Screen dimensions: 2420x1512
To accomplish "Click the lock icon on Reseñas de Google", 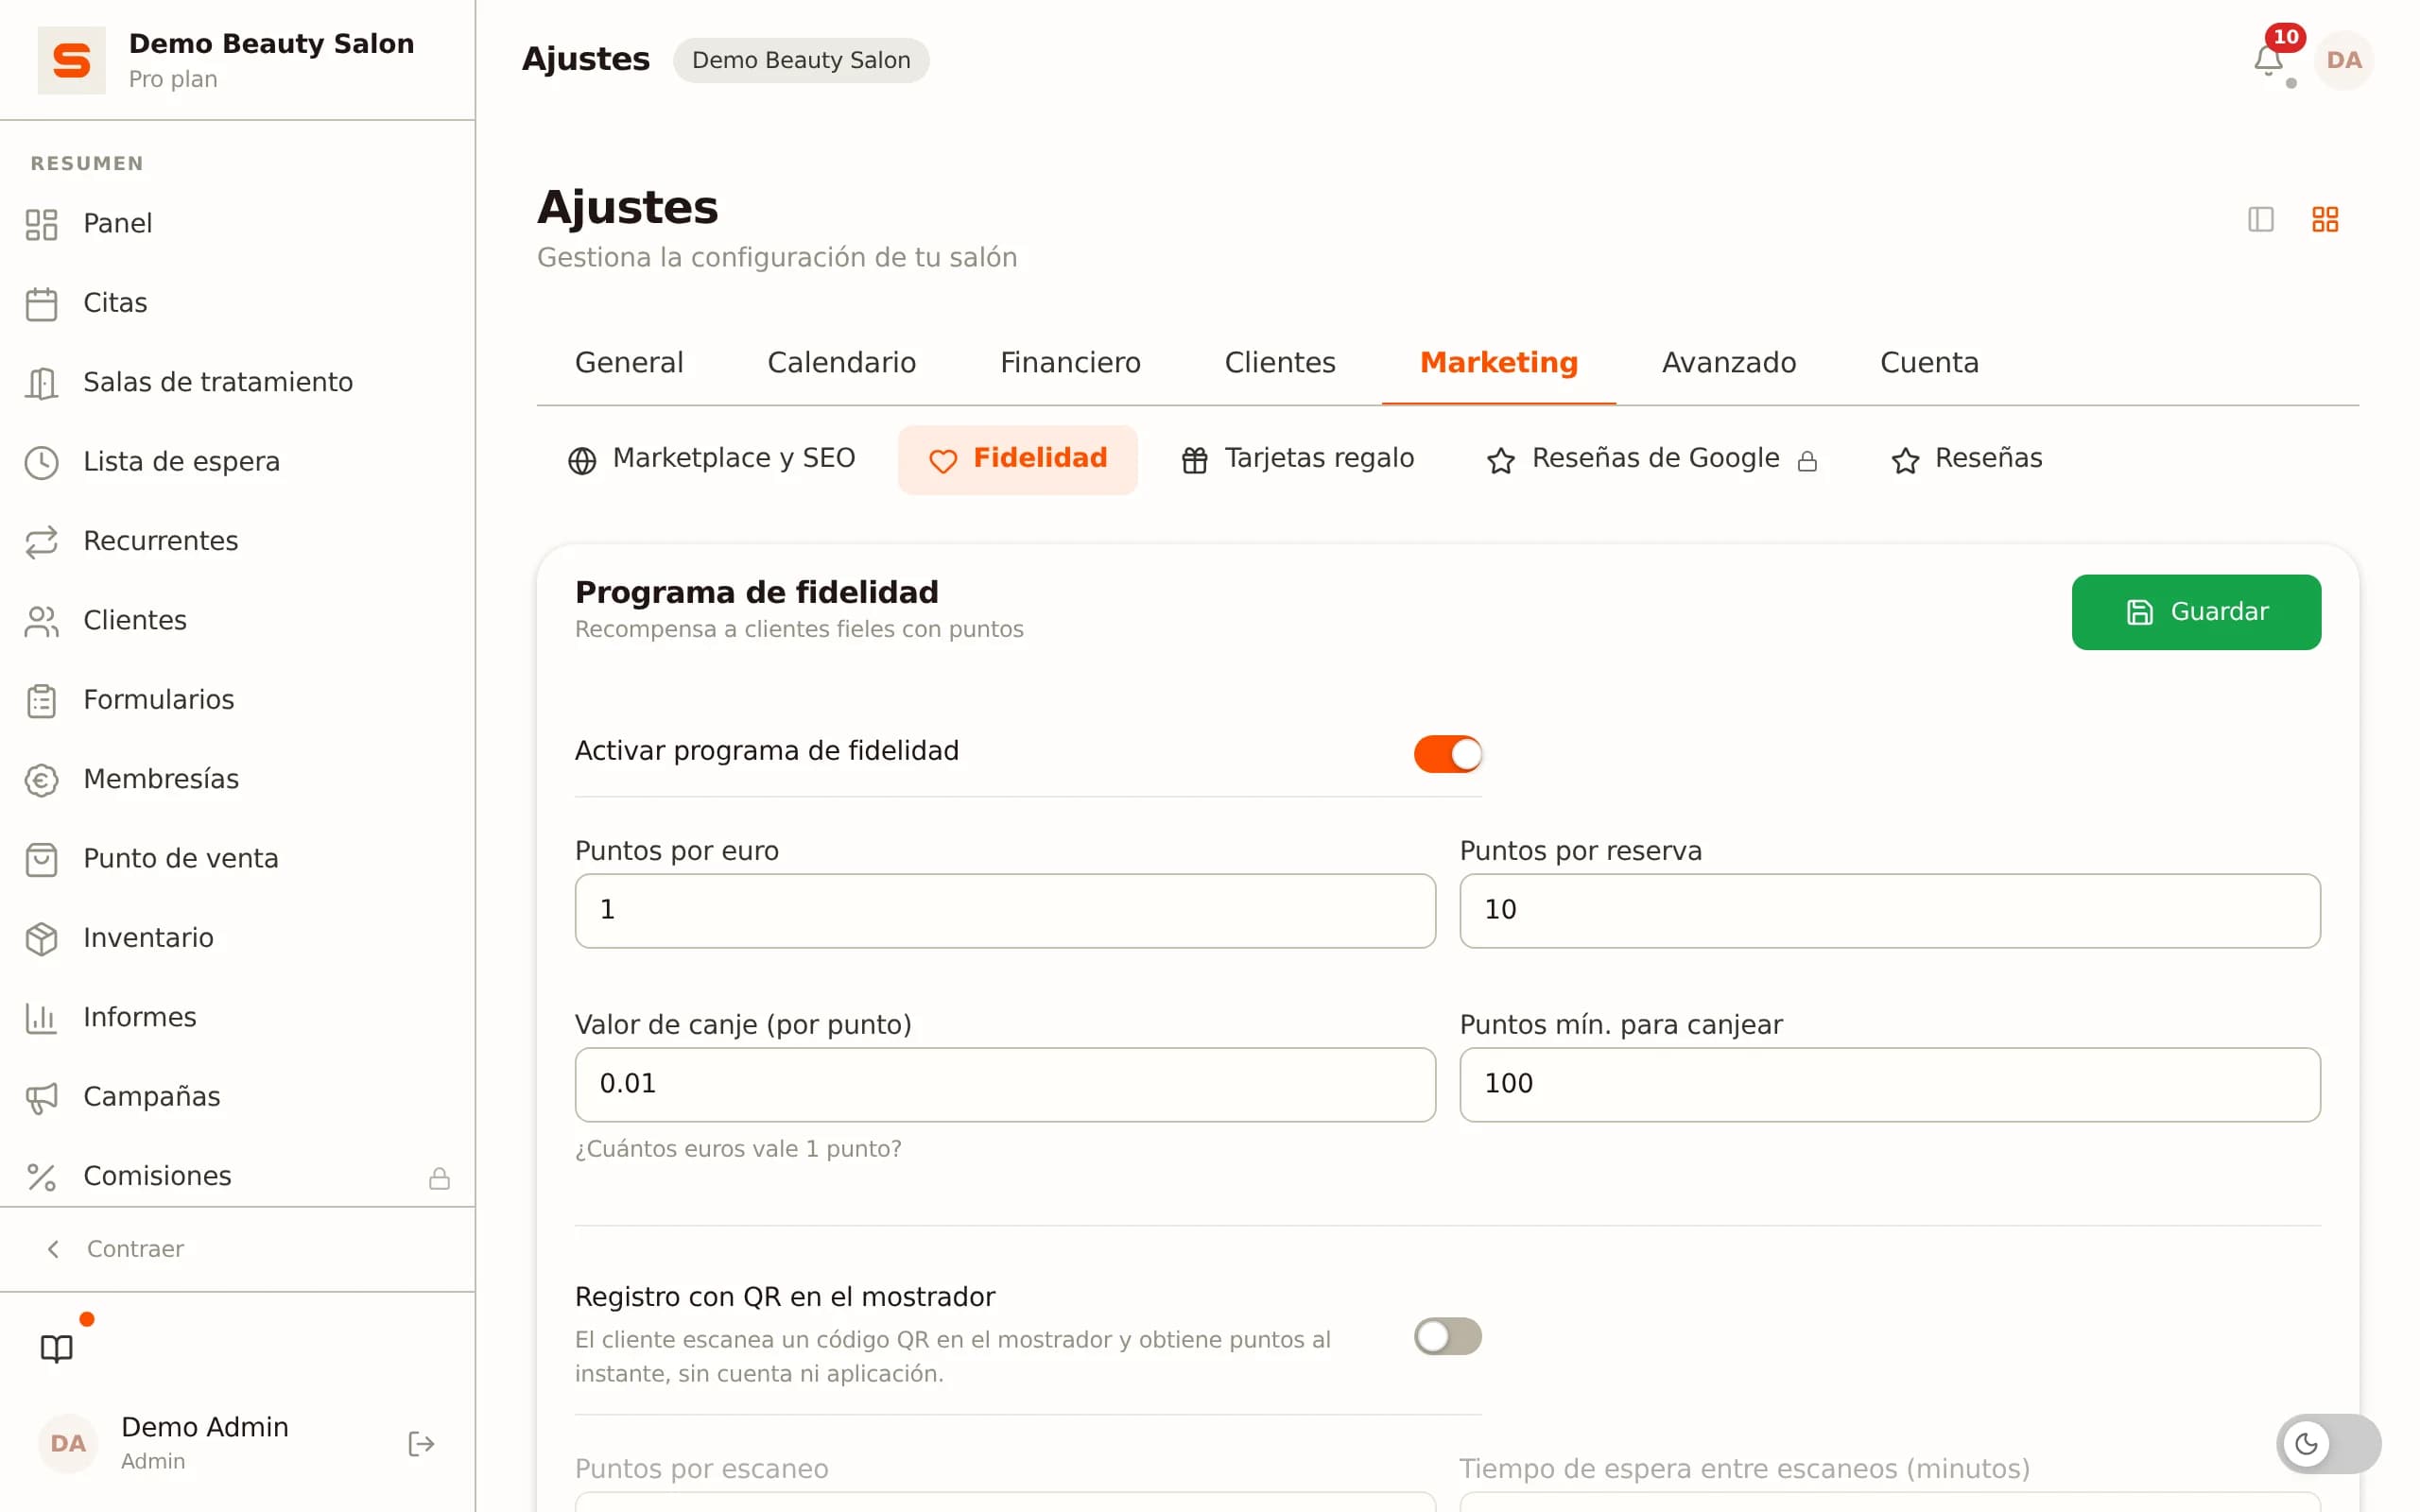I will click(x=1807, y=461).
